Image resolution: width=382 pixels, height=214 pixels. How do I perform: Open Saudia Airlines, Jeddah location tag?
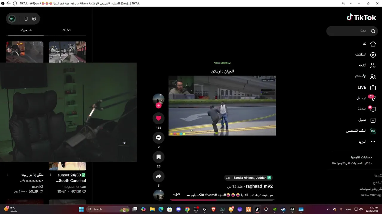(x=248, y=178)
